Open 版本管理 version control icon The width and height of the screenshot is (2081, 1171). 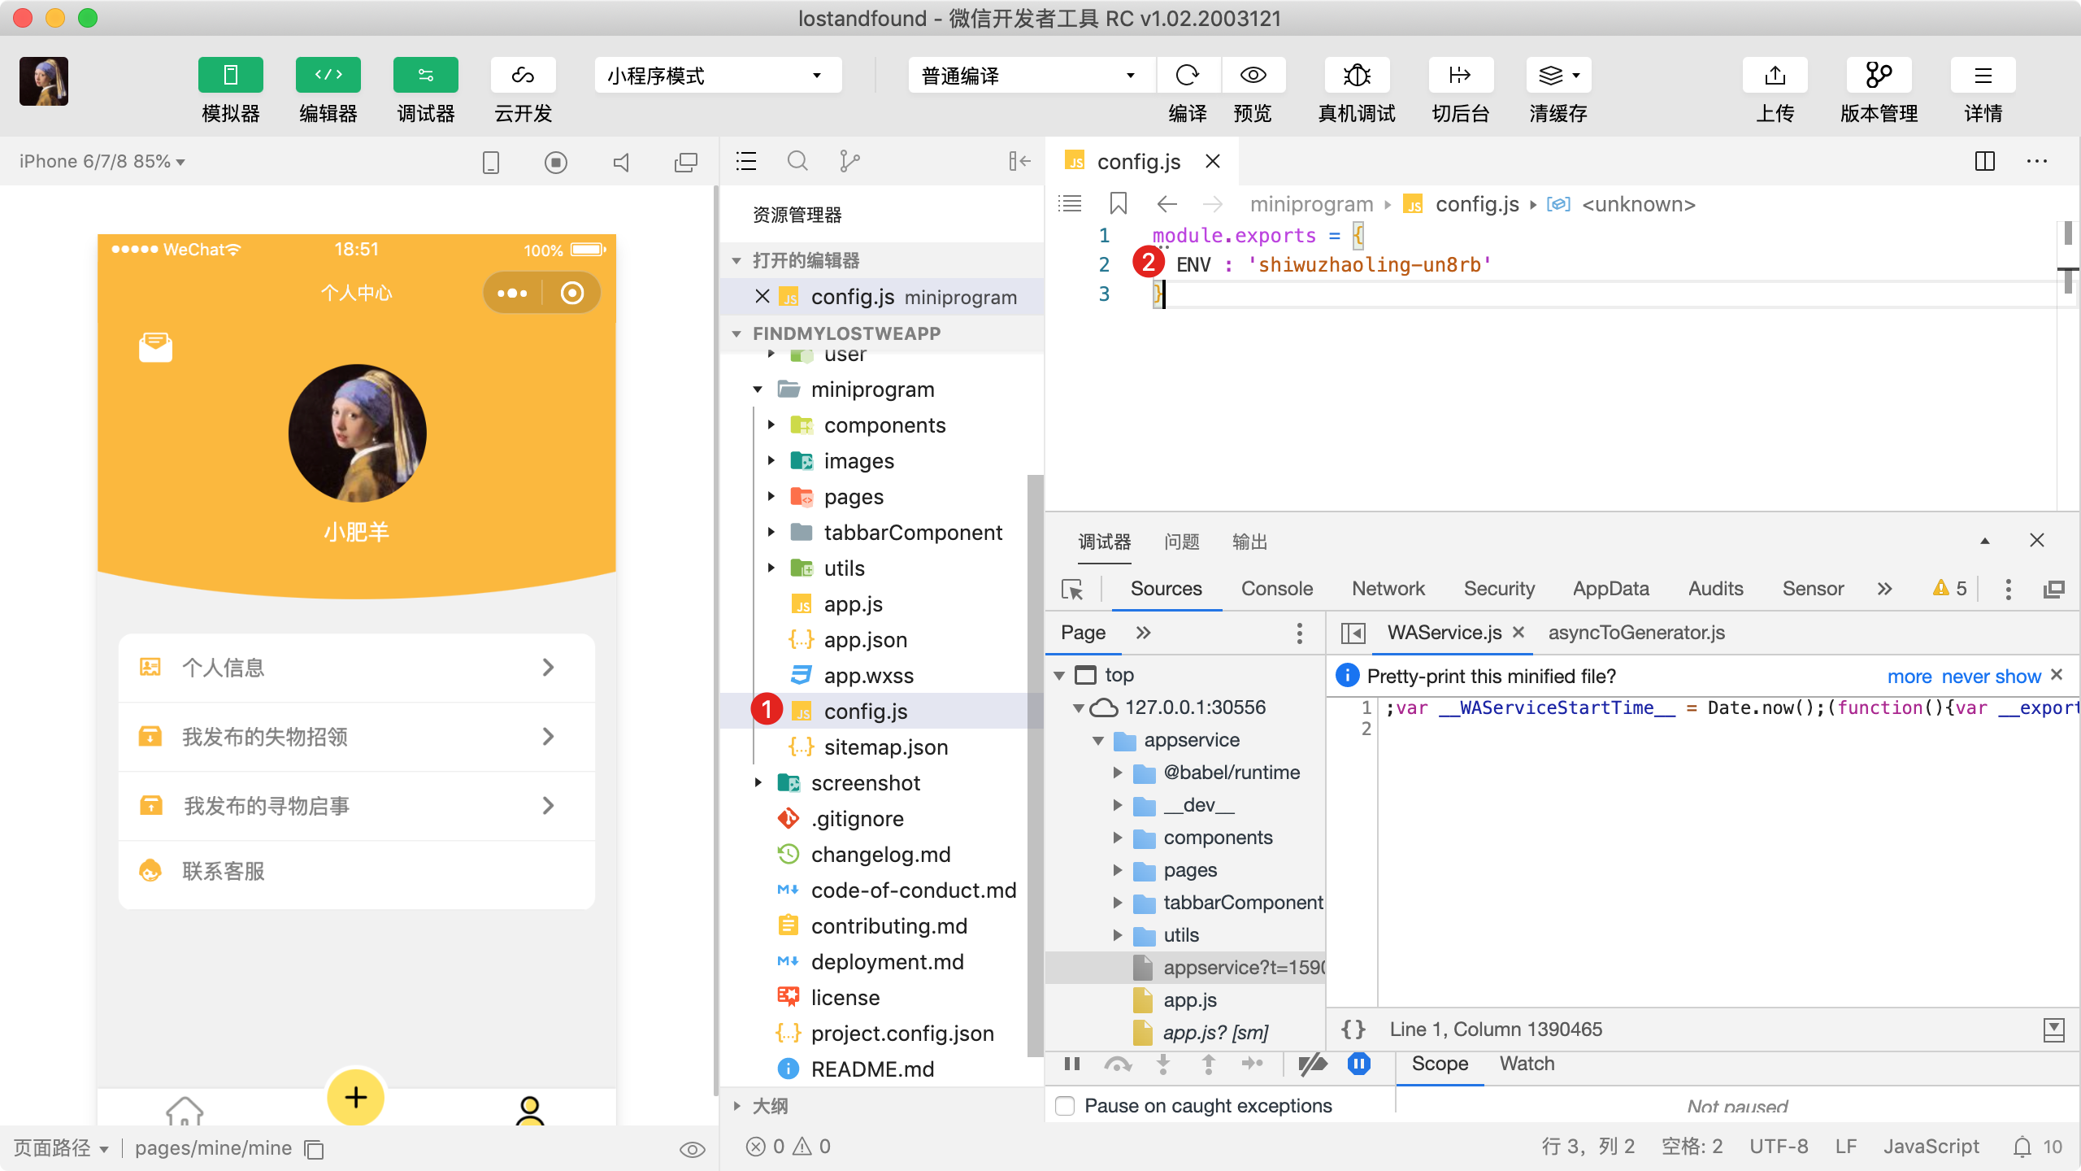[1879, 76]
